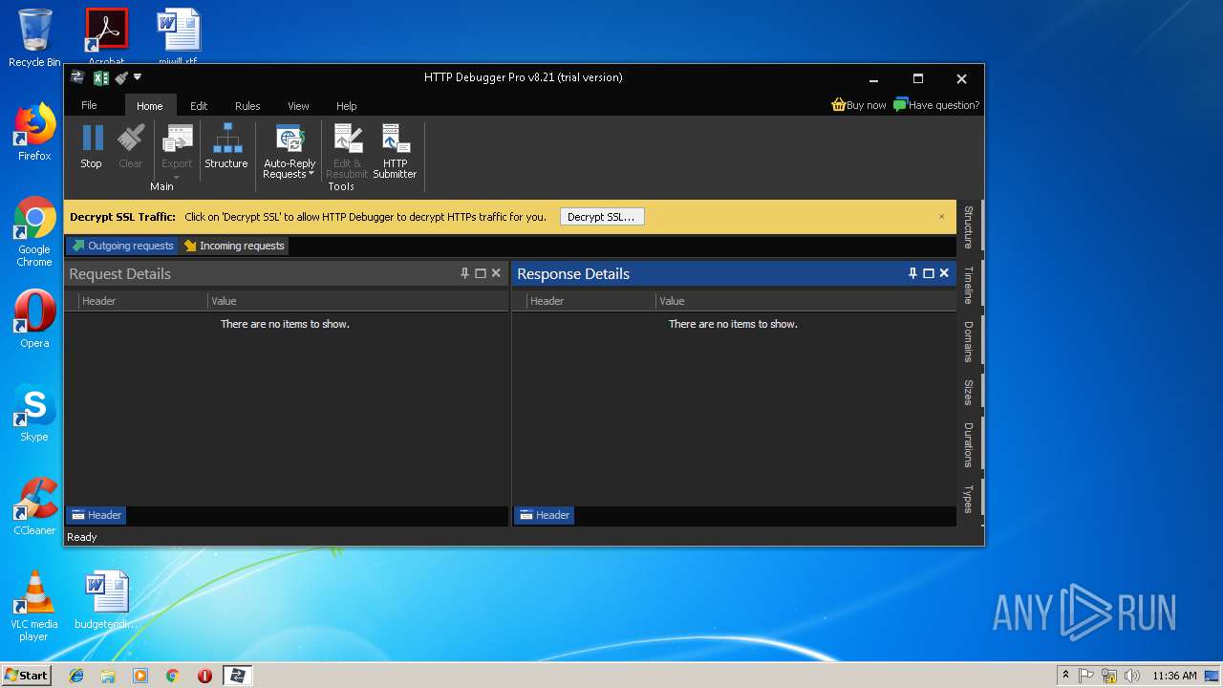Viewport: 1223px width, 688px height.
Task: Click the Value column in Response Details
Action: (805, 301)
